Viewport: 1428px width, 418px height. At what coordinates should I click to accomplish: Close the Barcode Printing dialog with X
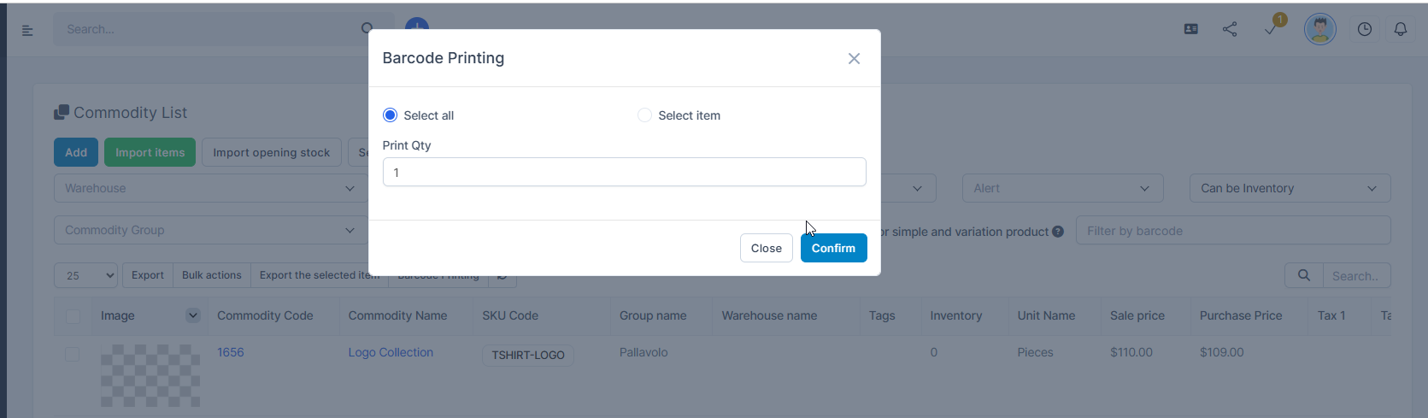click(x=854, y=58)
